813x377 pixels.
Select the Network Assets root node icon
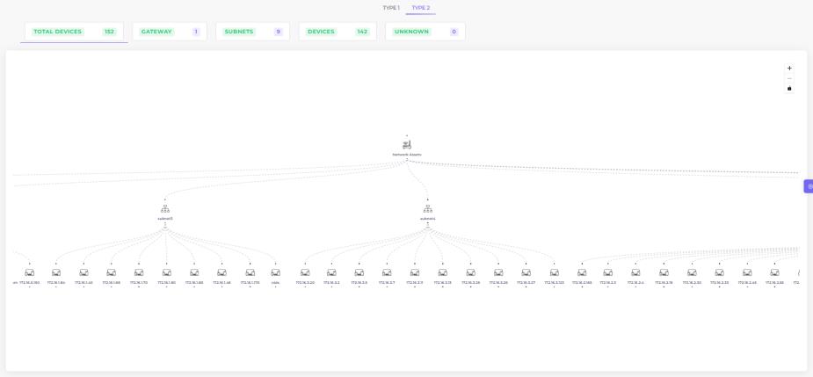pos(407,144)
